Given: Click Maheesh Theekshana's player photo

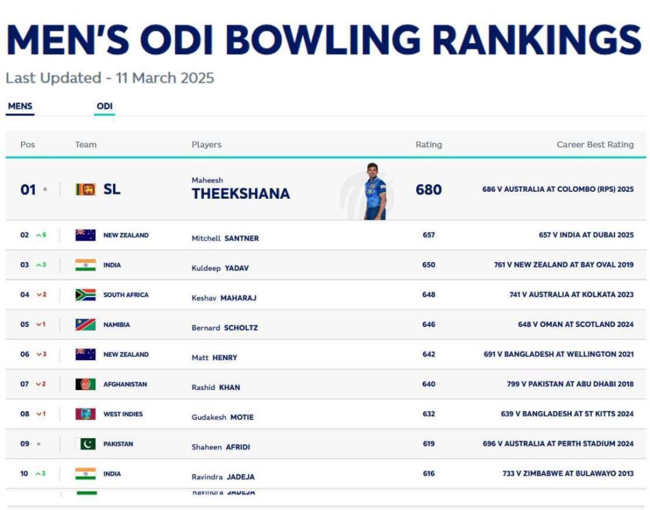Looking at the screenshot, I should (375, 191).
